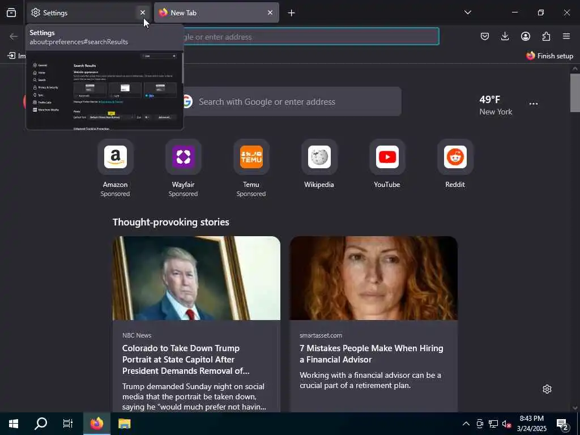Open File Explorer from taskbar
Image resolution: width=580 pixels, height=435 pixels.
124,424
